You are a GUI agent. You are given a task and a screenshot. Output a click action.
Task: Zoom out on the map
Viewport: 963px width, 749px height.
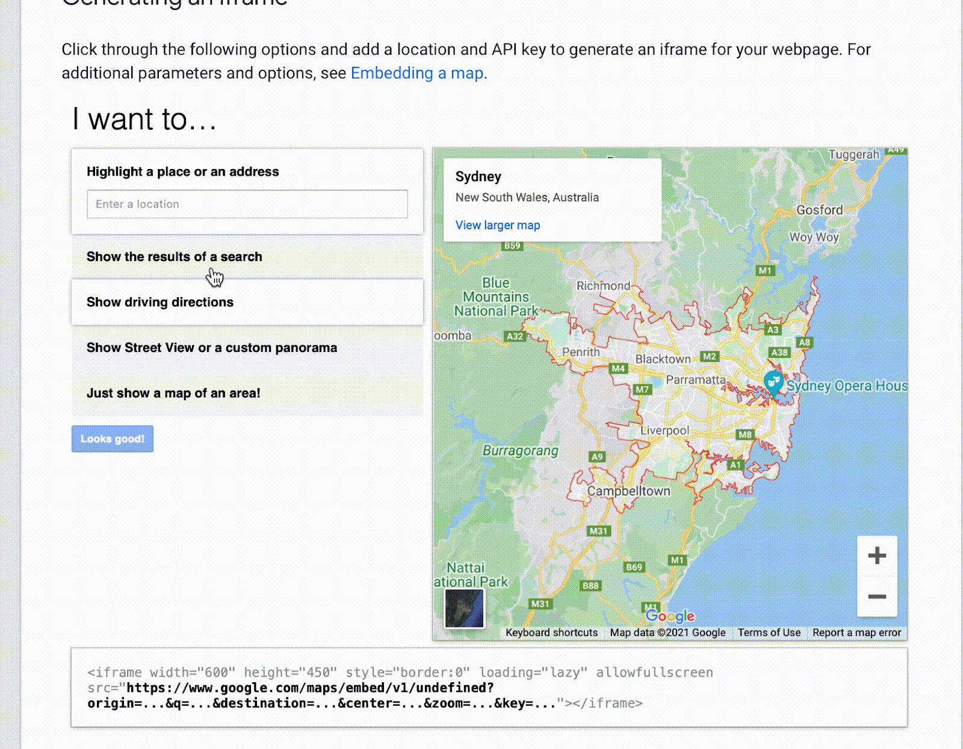(x=877, y=597)
